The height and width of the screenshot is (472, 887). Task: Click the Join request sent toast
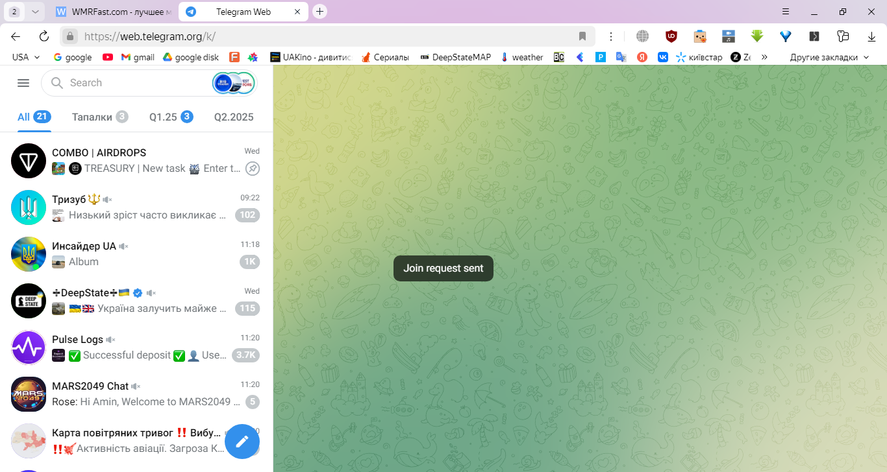(x=443, y=268)
